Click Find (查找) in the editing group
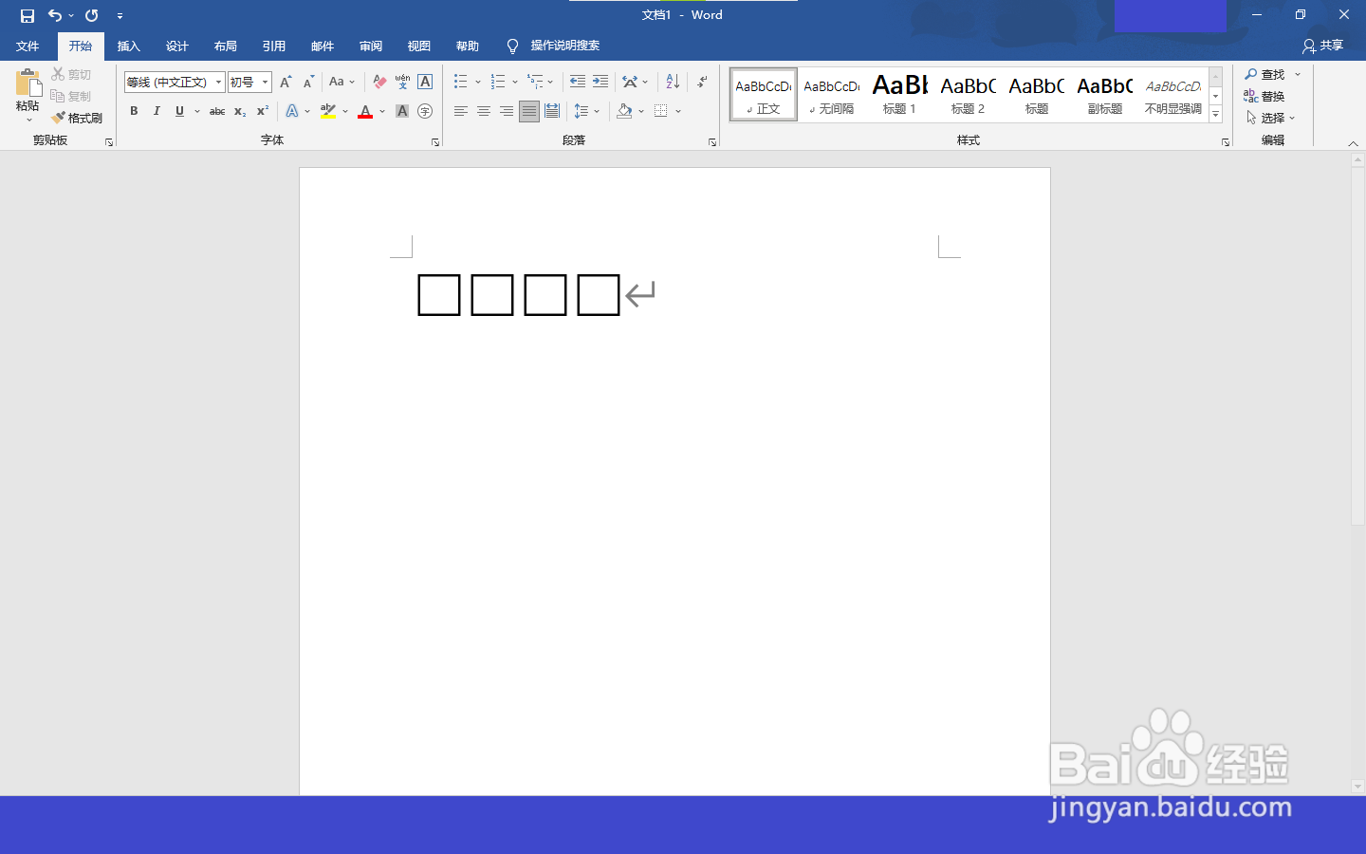The image size is (1366, 854). click(1265, 74)
